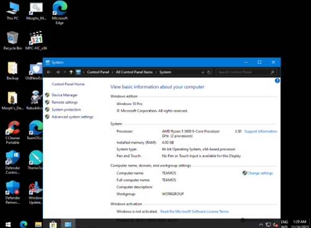Show hidden system tray icons
The image size is (311, 228).
261,224
